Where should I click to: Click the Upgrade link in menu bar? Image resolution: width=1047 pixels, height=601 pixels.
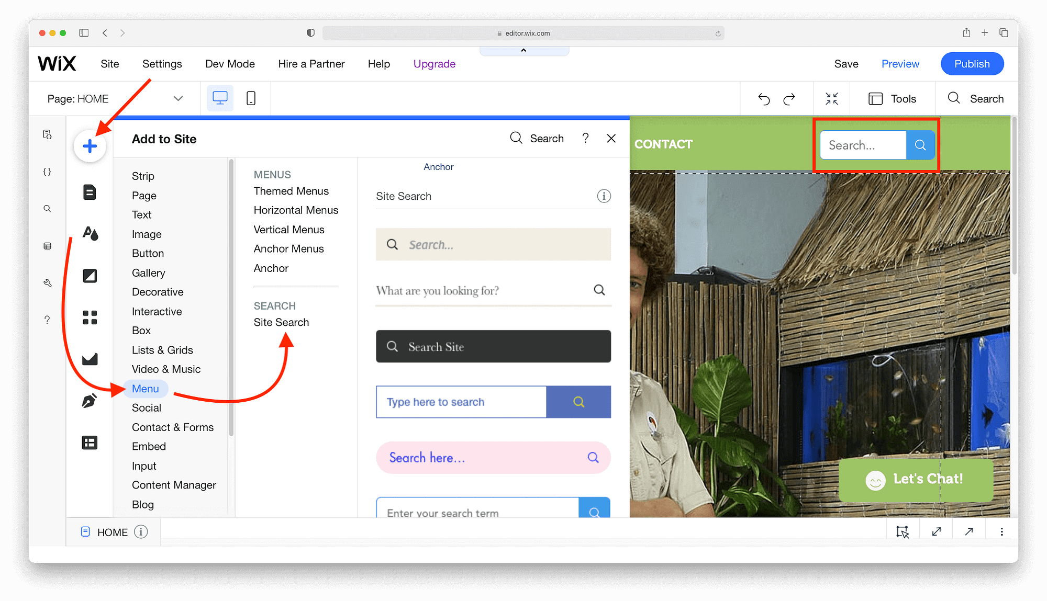click(x=433, y=64)
